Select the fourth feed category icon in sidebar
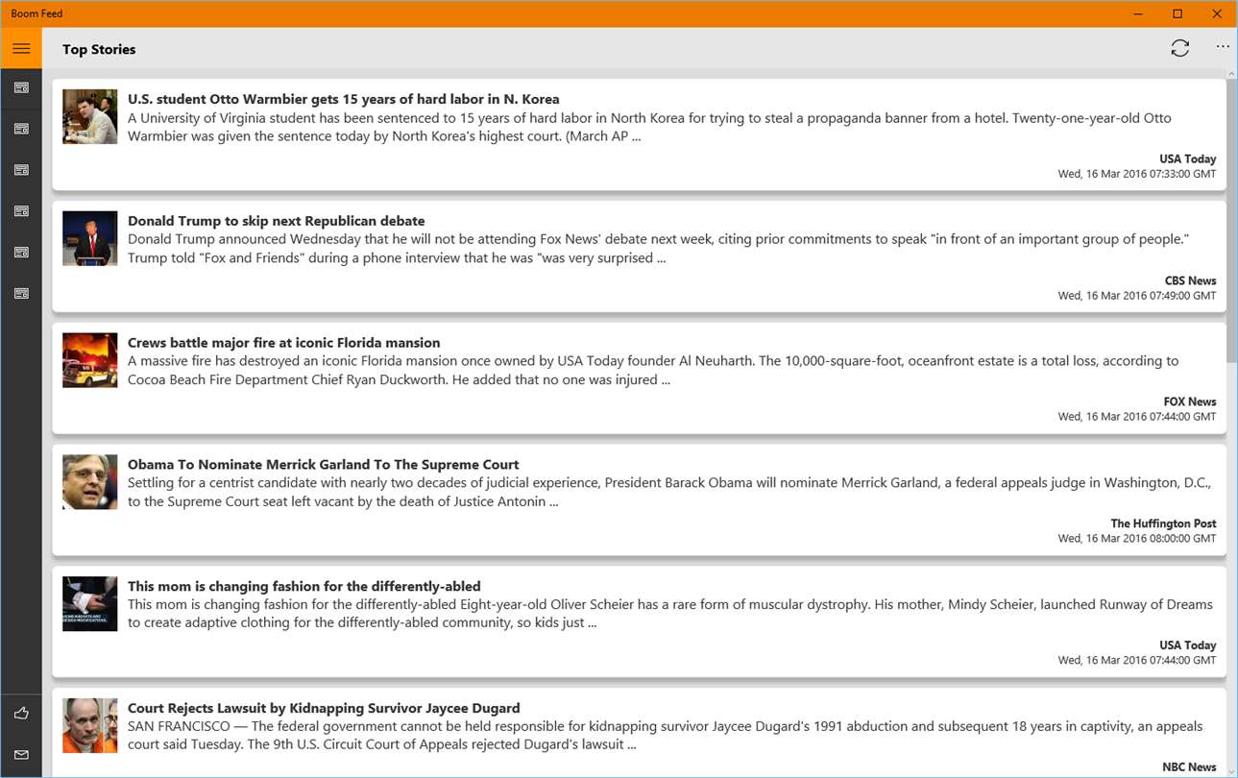This screenshot has width=1238, height=778. tap(21, 211)
